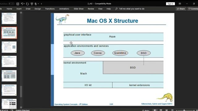
Task: Open the Slide Show ribbon tab
Action: tap(79, 9)
